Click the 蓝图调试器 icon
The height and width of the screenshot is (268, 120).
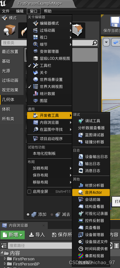(81, 135)
